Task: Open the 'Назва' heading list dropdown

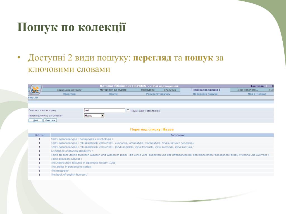Action: point(94,116)
